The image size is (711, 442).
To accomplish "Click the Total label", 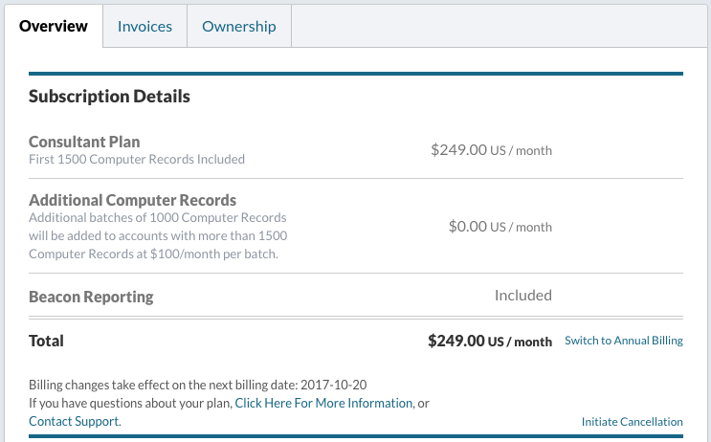I will (46, 341).
